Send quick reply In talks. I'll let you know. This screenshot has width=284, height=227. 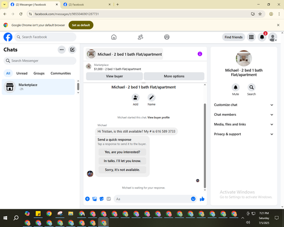(122, 161)
